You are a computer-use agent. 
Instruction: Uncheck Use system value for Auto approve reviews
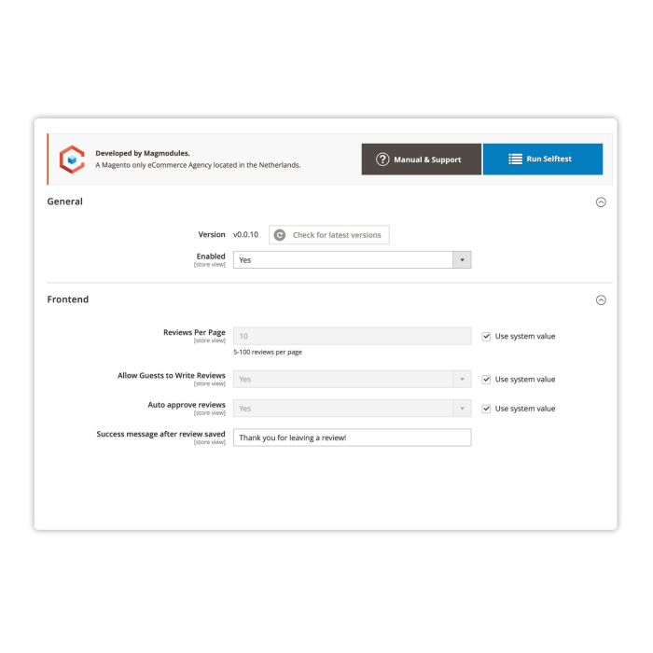pos(486,409)
